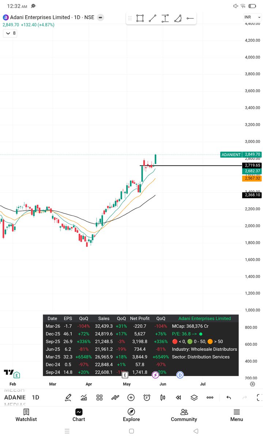The width and height of the screenshot is (263, 439).
Task: Tap the Dec-25 EPS value 46.1
Action: [x=68, y=334]
